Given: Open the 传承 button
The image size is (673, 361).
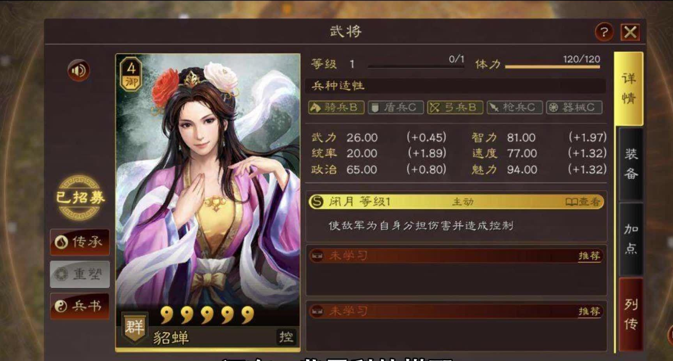Looking at the screenshot, I should coord(80,242).
